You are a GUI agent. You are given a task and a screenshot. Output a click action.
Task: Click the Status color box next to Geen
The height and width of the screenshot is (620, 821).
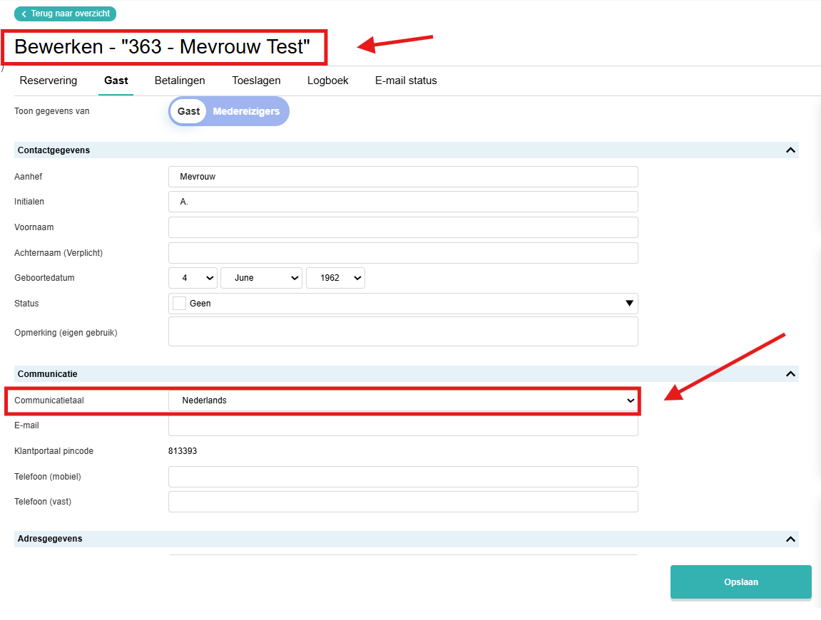pos(179,304)
